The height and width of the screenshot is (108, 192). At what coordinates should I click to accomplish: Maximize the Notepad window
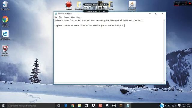pyautogui.click(x=156, y=14)
